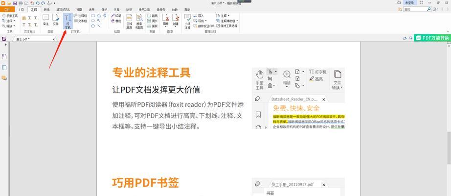
Task: Switch to the 视图 ribbon tab
Action: point(79,9)
